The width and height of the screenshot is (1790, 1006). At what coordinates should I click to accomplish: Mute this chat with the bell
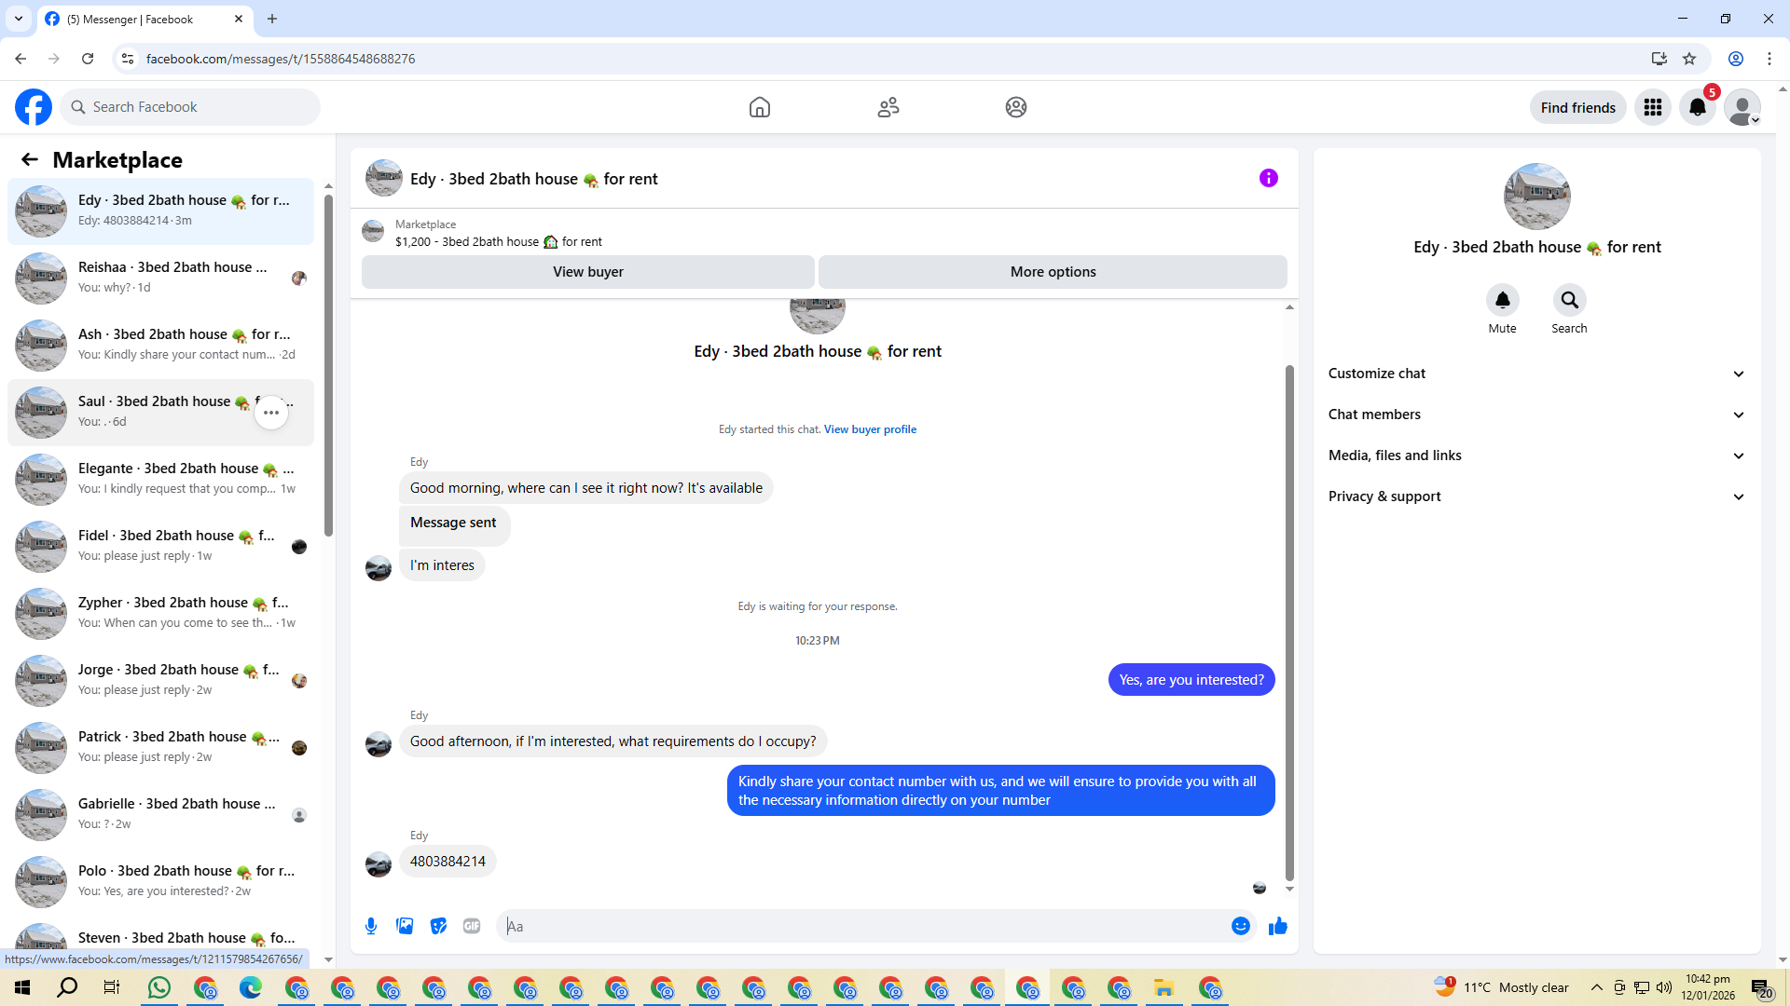pyautogui.click(x=1502, y=301)
